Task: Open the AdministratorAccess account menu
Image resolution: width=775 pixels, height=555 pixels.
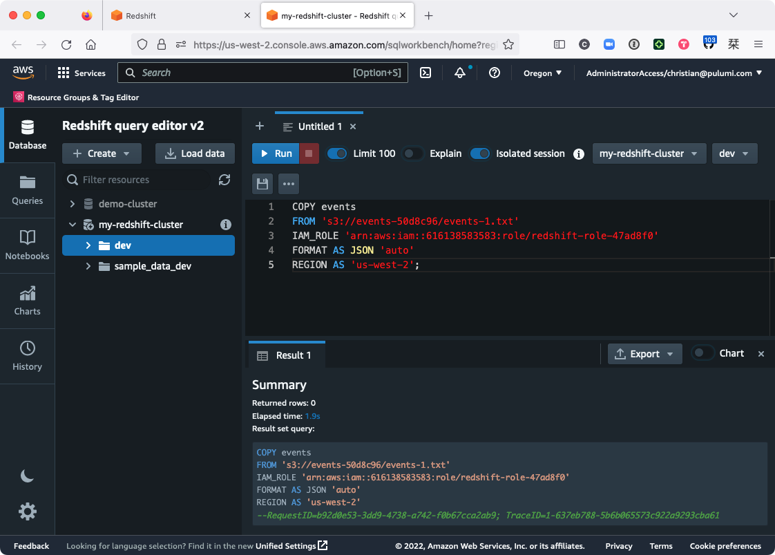Action: [x=674, y=73]
